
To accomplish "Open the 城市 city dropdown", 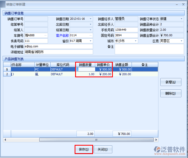I will [136, 41].
